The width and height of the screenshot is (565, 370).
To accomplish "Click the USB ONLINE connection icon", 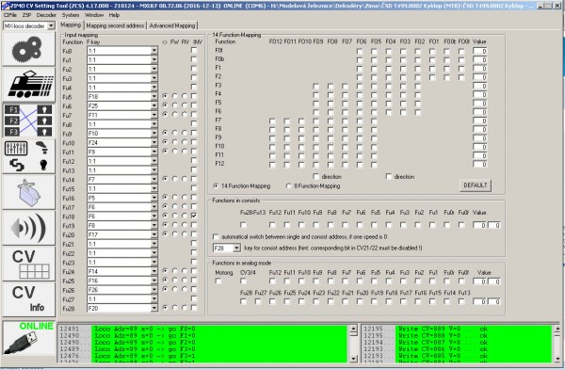I will 29,339.
